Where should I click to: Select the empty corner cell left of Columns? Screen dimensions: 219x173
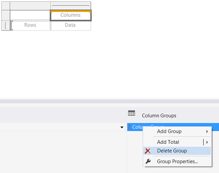tap(30, 15)
